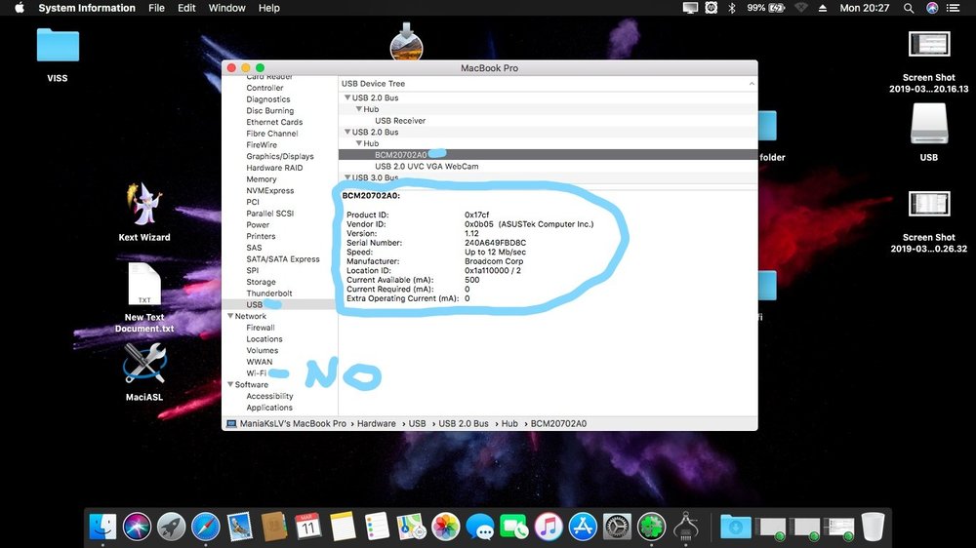Select SATA/SATA Express in sidebar
The image size is (976, 548).
pyautogui.click(x=283, y=258)
